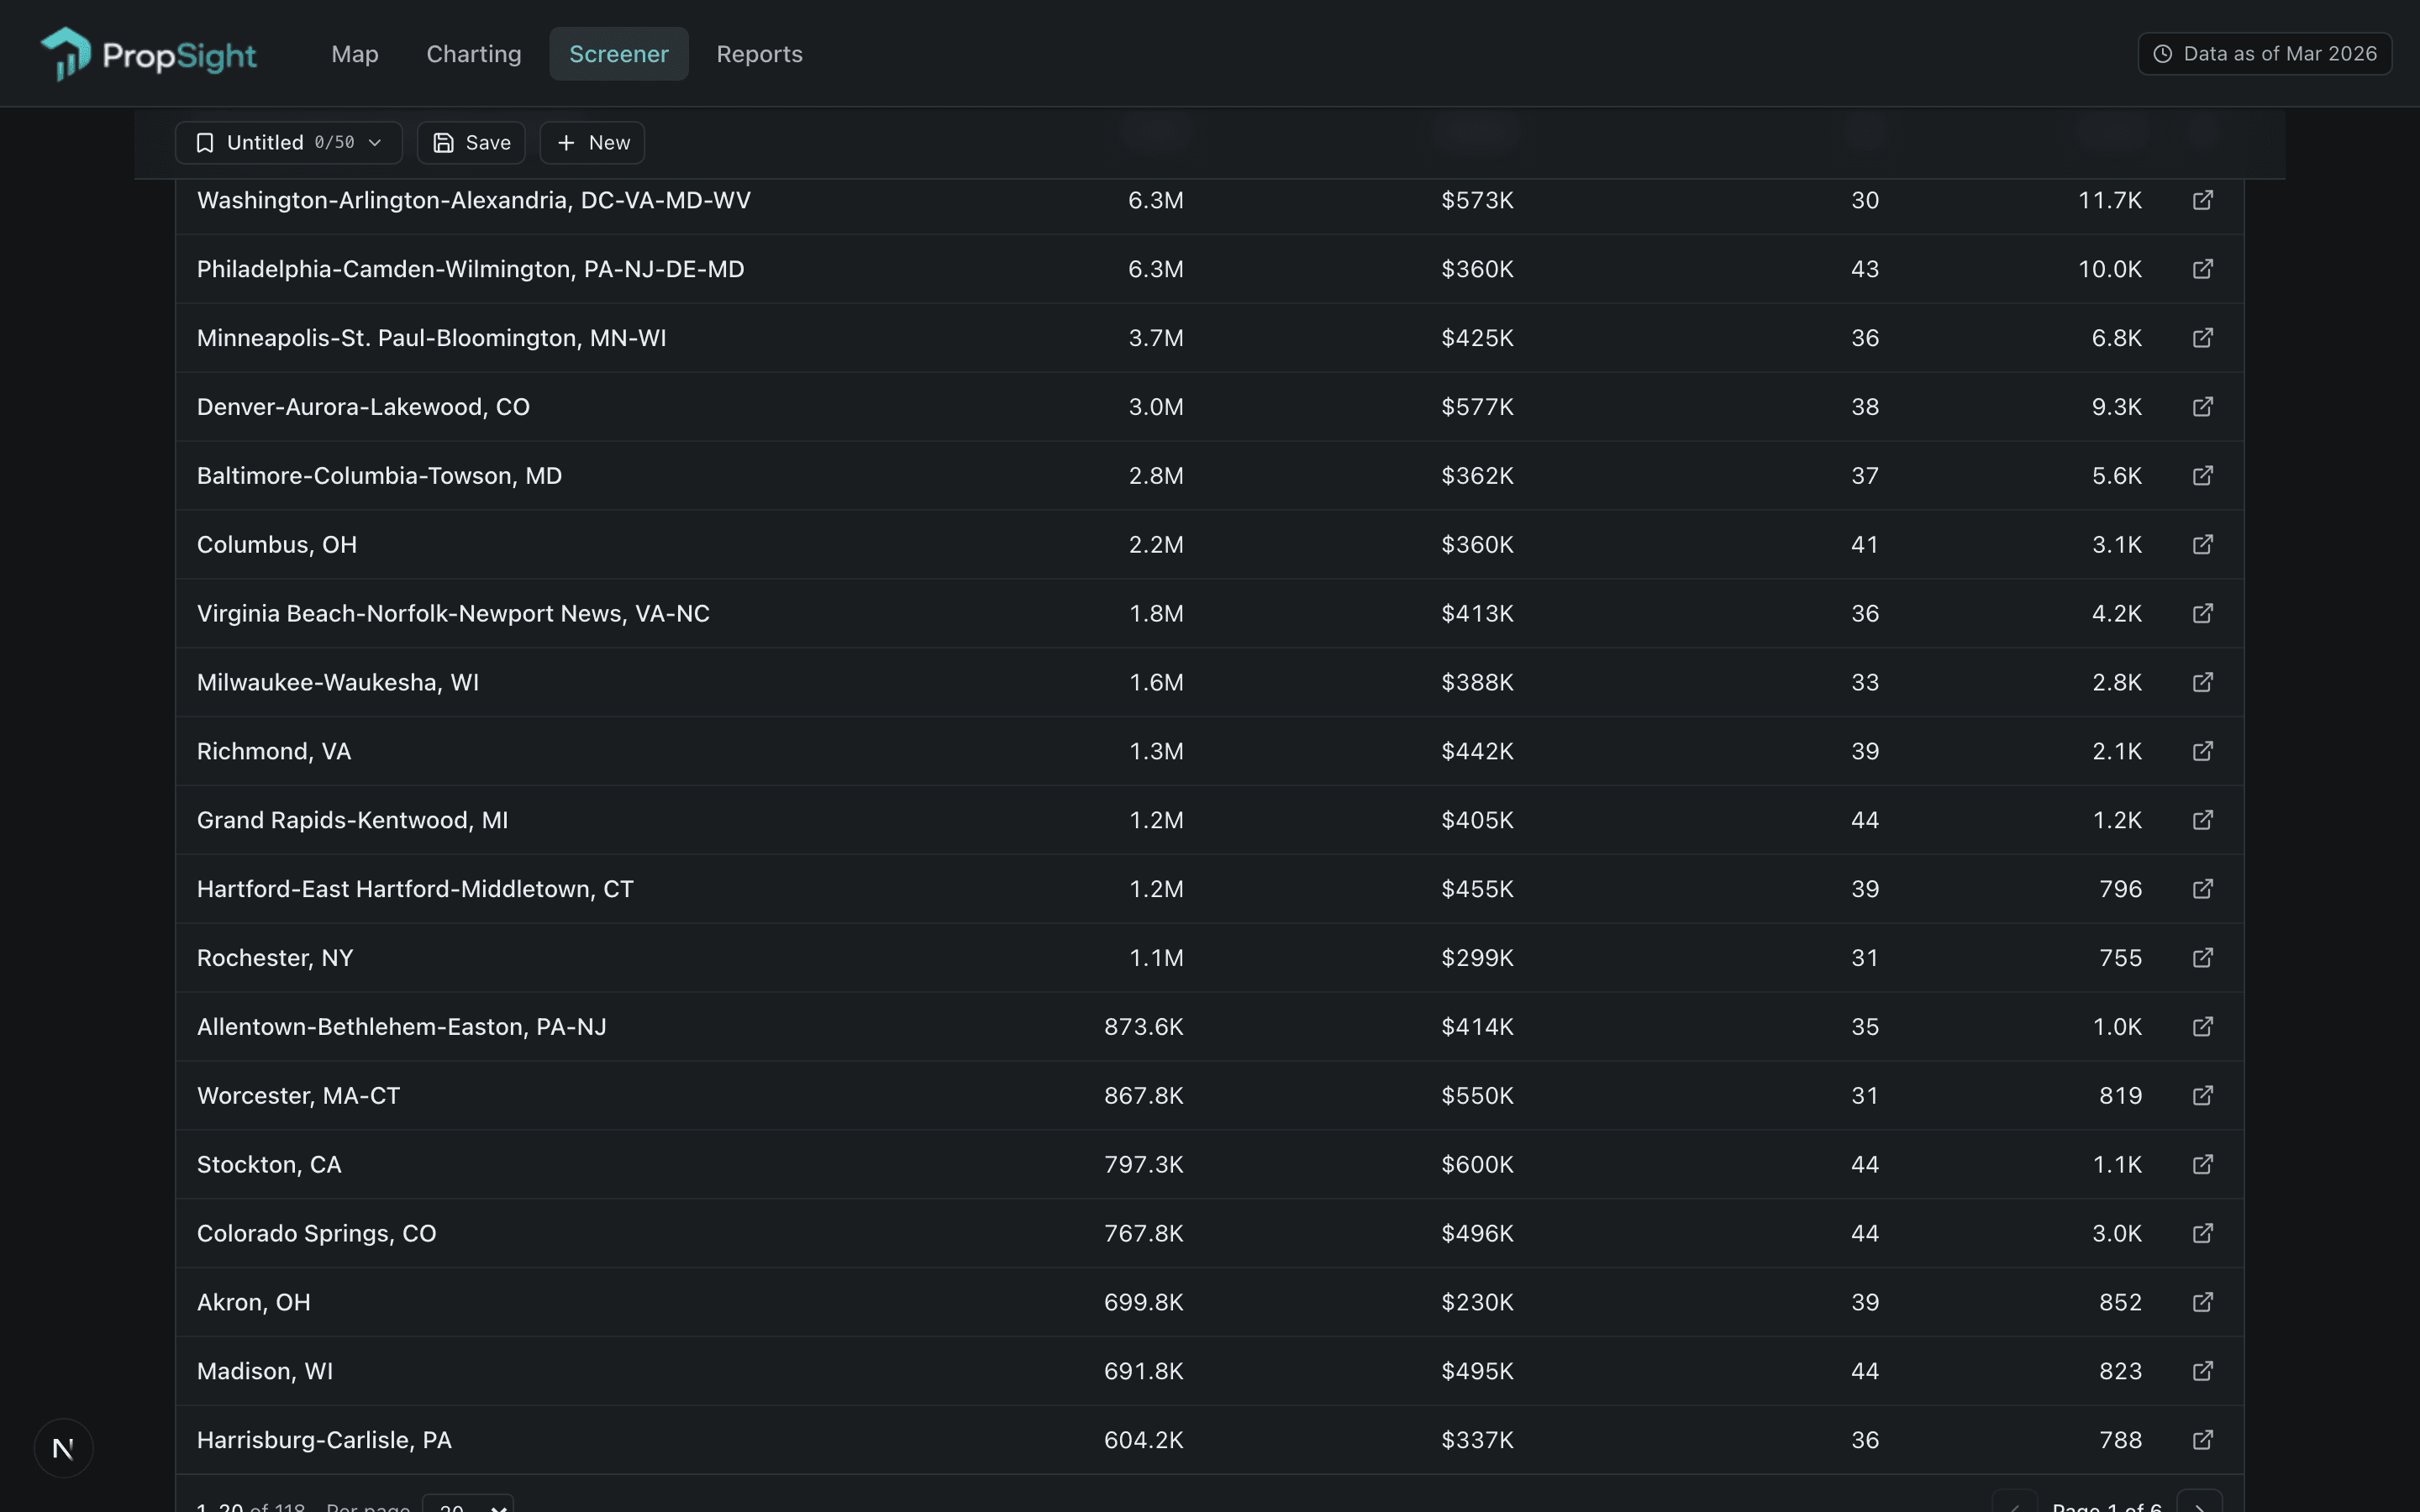Select the Stockton, CA name
Viewport: 2420px width, 1512px height.
pyautogui.click(x=269, y=1165)
